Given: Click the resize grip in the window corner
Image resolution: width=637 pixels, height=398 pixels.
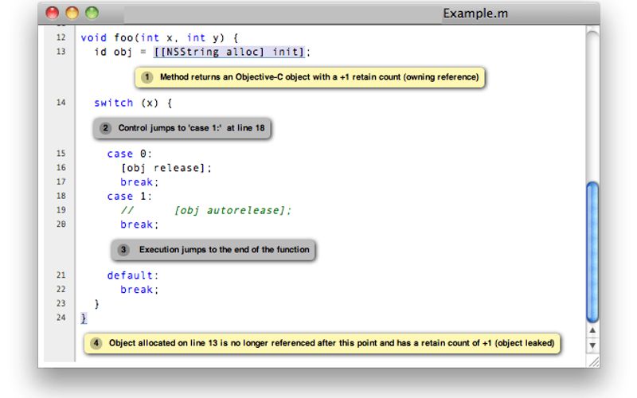Looking at the screenshot, I should (592, 361).
